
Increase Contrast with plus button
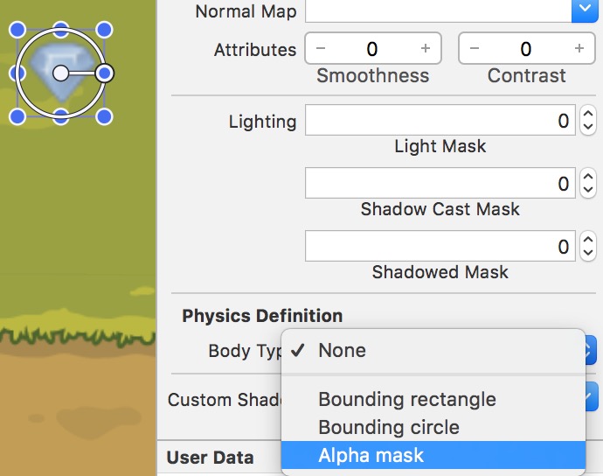(x=579, y=49)
